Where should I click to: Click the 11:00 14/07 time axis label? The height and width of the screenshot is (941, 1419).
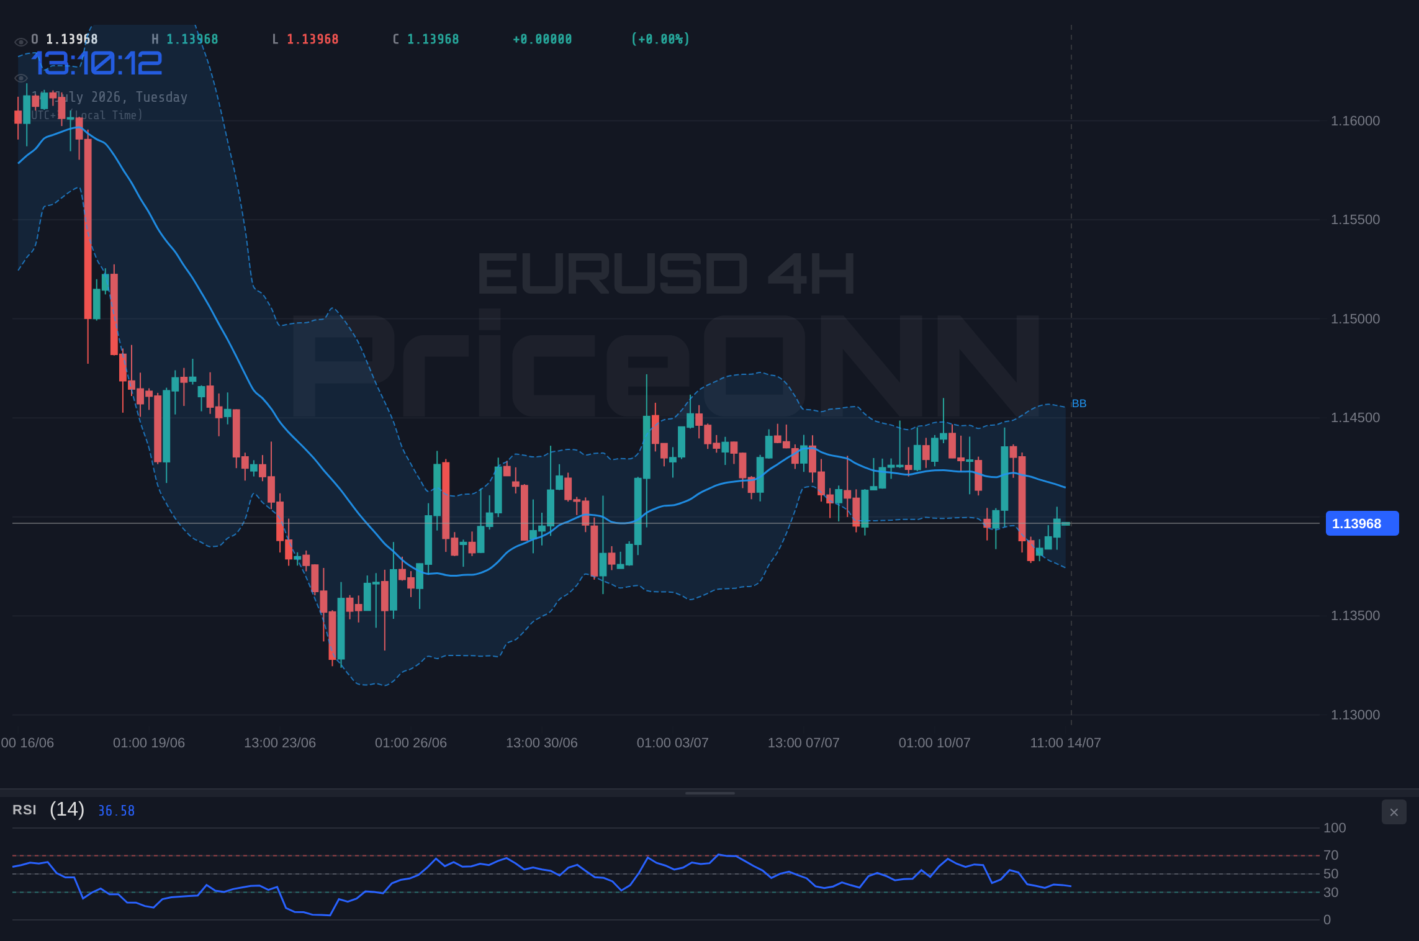(1066, 743)
